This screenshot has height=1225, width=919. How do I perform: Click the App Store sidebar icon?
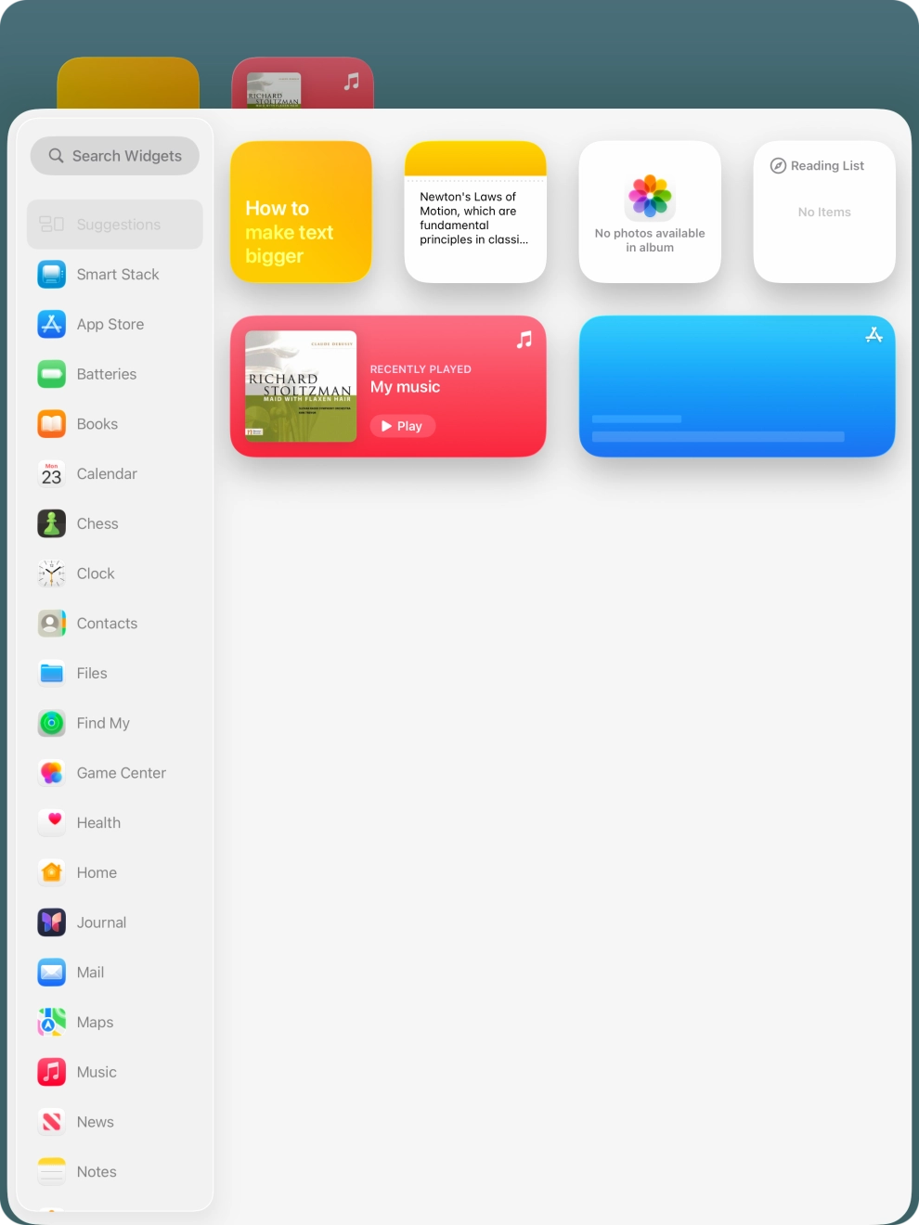point(52,325)
